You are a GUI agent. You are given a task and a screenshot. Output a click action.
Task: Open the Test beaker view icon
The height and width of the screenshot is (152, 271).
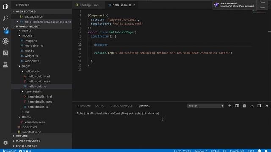pos(6,65)
